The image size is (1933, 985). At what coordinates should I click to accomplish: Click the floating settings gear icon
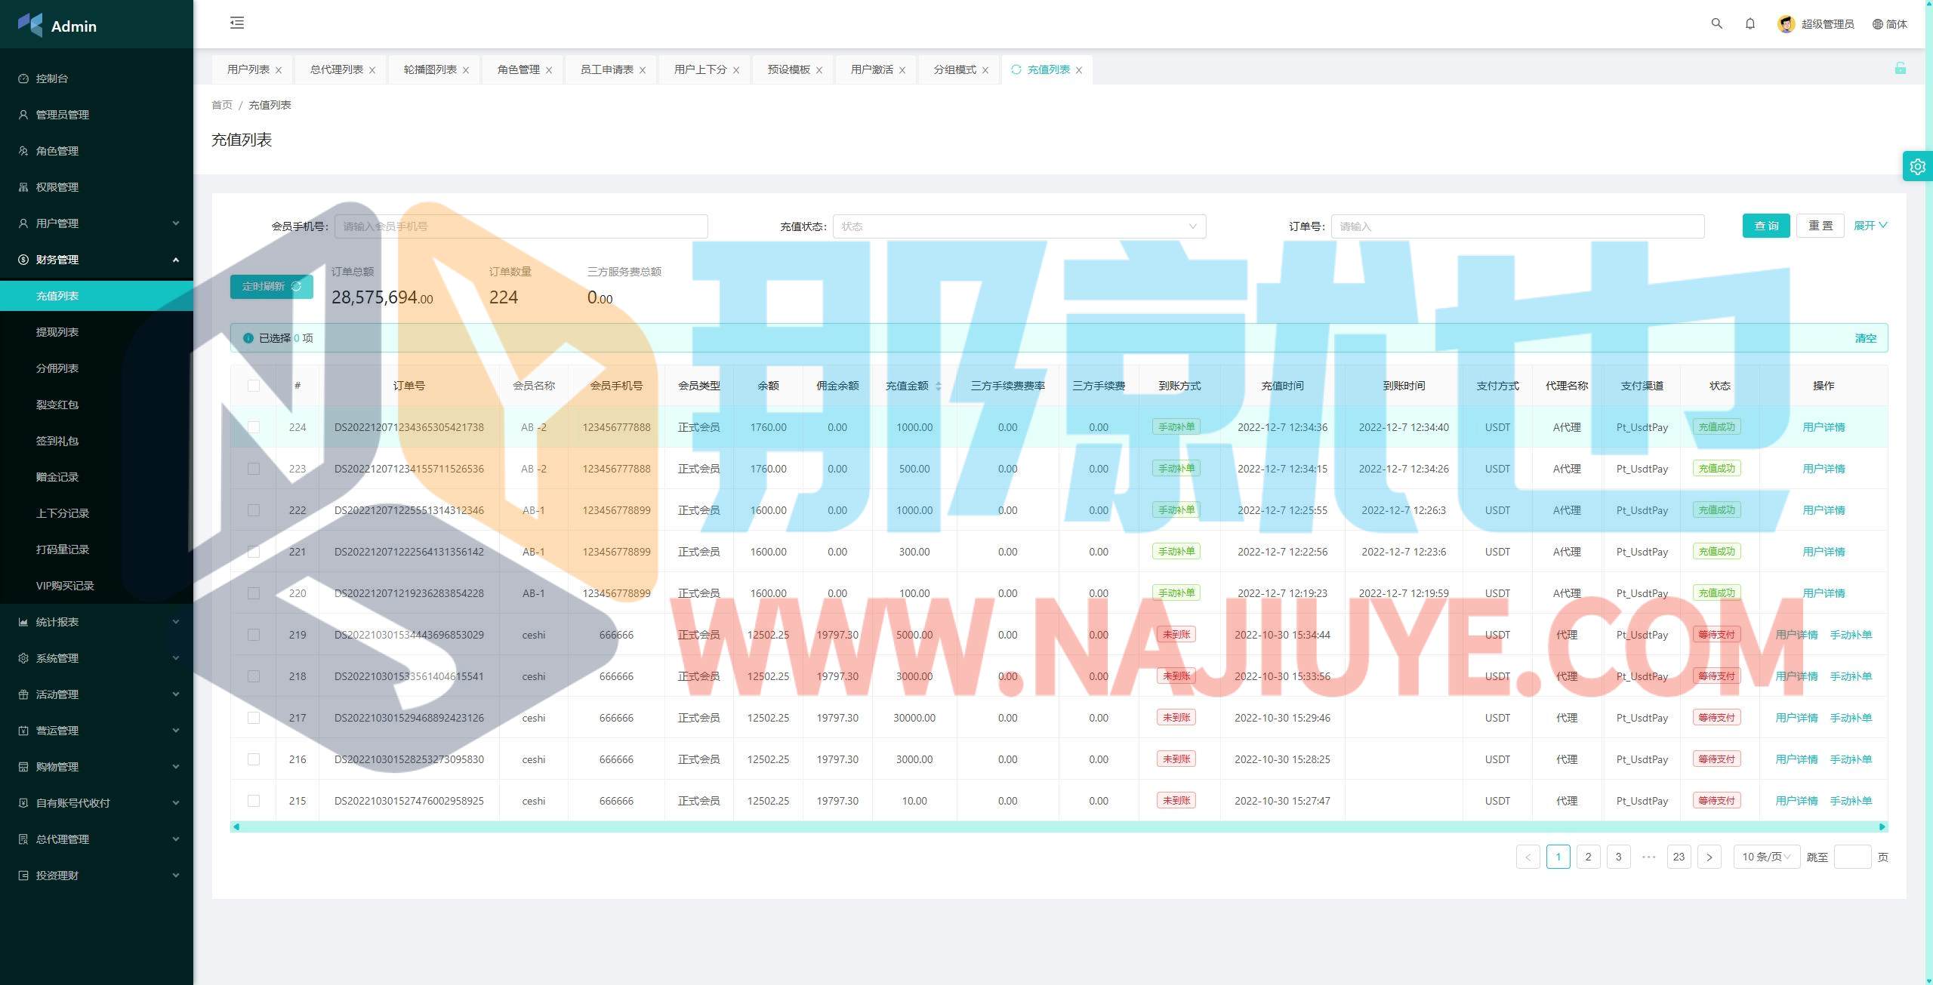click(x=1917, y=167)
